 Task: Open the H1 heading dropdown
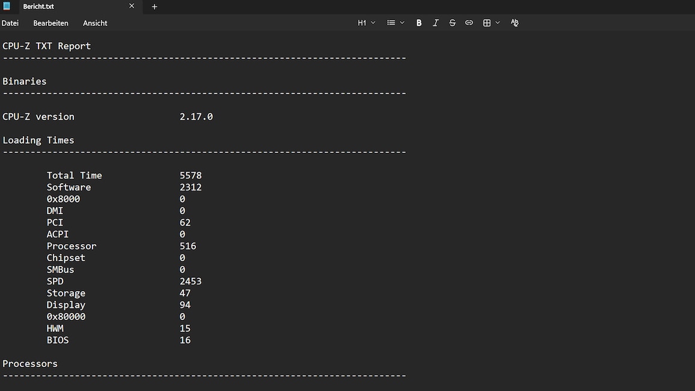[x=367, y=23]
